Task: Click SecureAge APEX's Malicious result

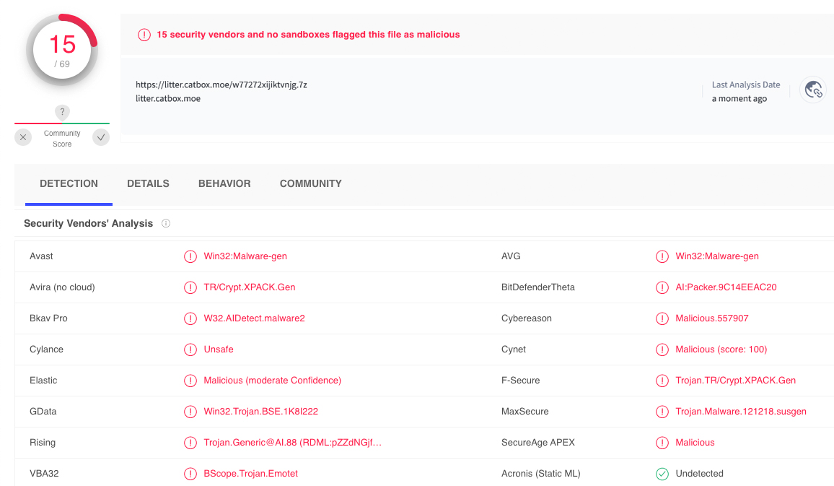Action: [x=695, y=443]
